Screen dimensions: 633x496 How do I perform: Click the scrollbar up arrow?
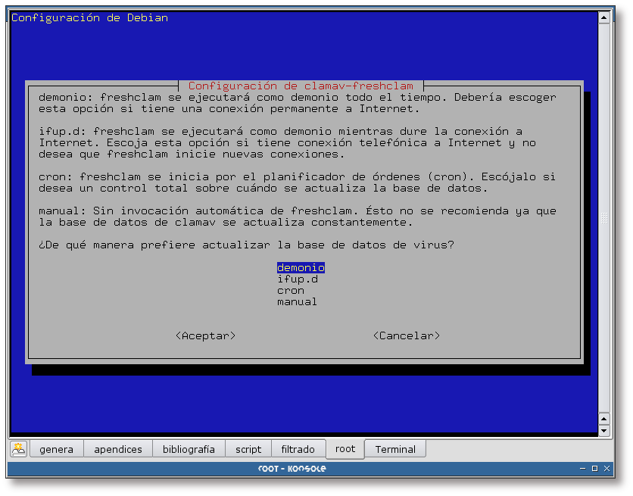tap(603, 17)
